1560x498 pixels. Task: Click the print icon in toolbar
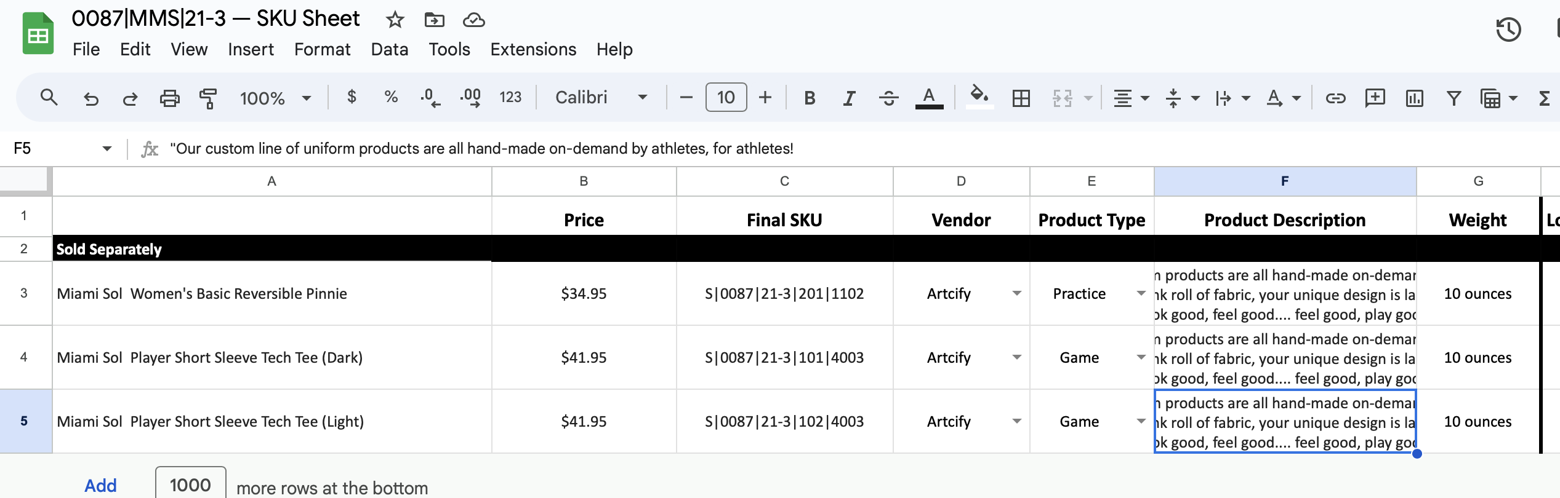(x=169, y=98)
